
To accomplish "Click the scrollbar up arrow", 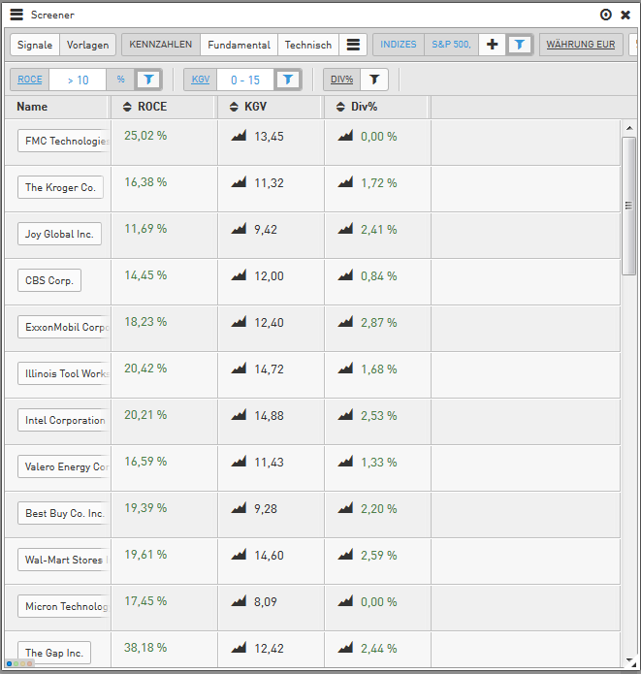I will [629, 128].
